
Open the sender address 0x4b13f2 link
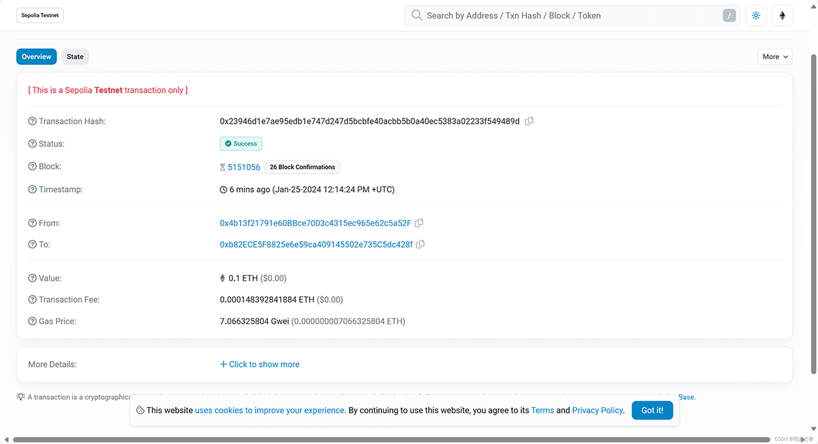click(x=315, y=223)
